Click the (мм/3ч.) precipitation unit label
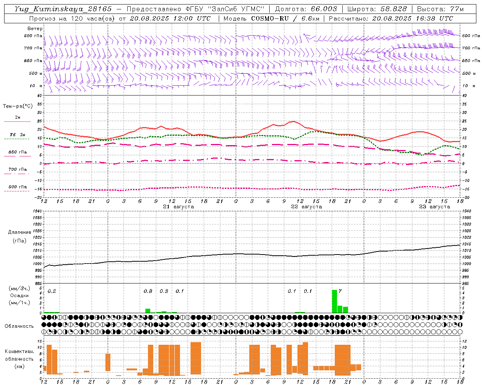This screenshot has height=385, width=482. point(20,289)
